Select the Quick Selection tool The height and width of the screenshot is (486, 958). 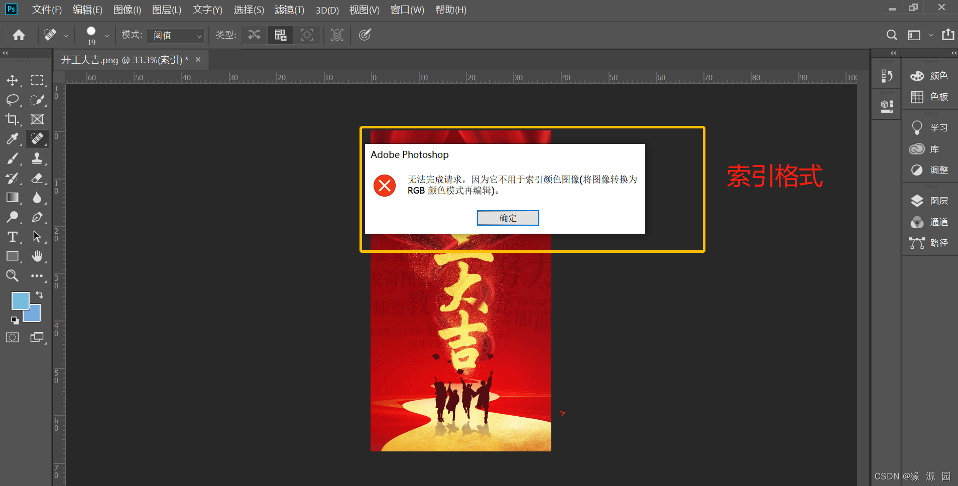point(37,100)
